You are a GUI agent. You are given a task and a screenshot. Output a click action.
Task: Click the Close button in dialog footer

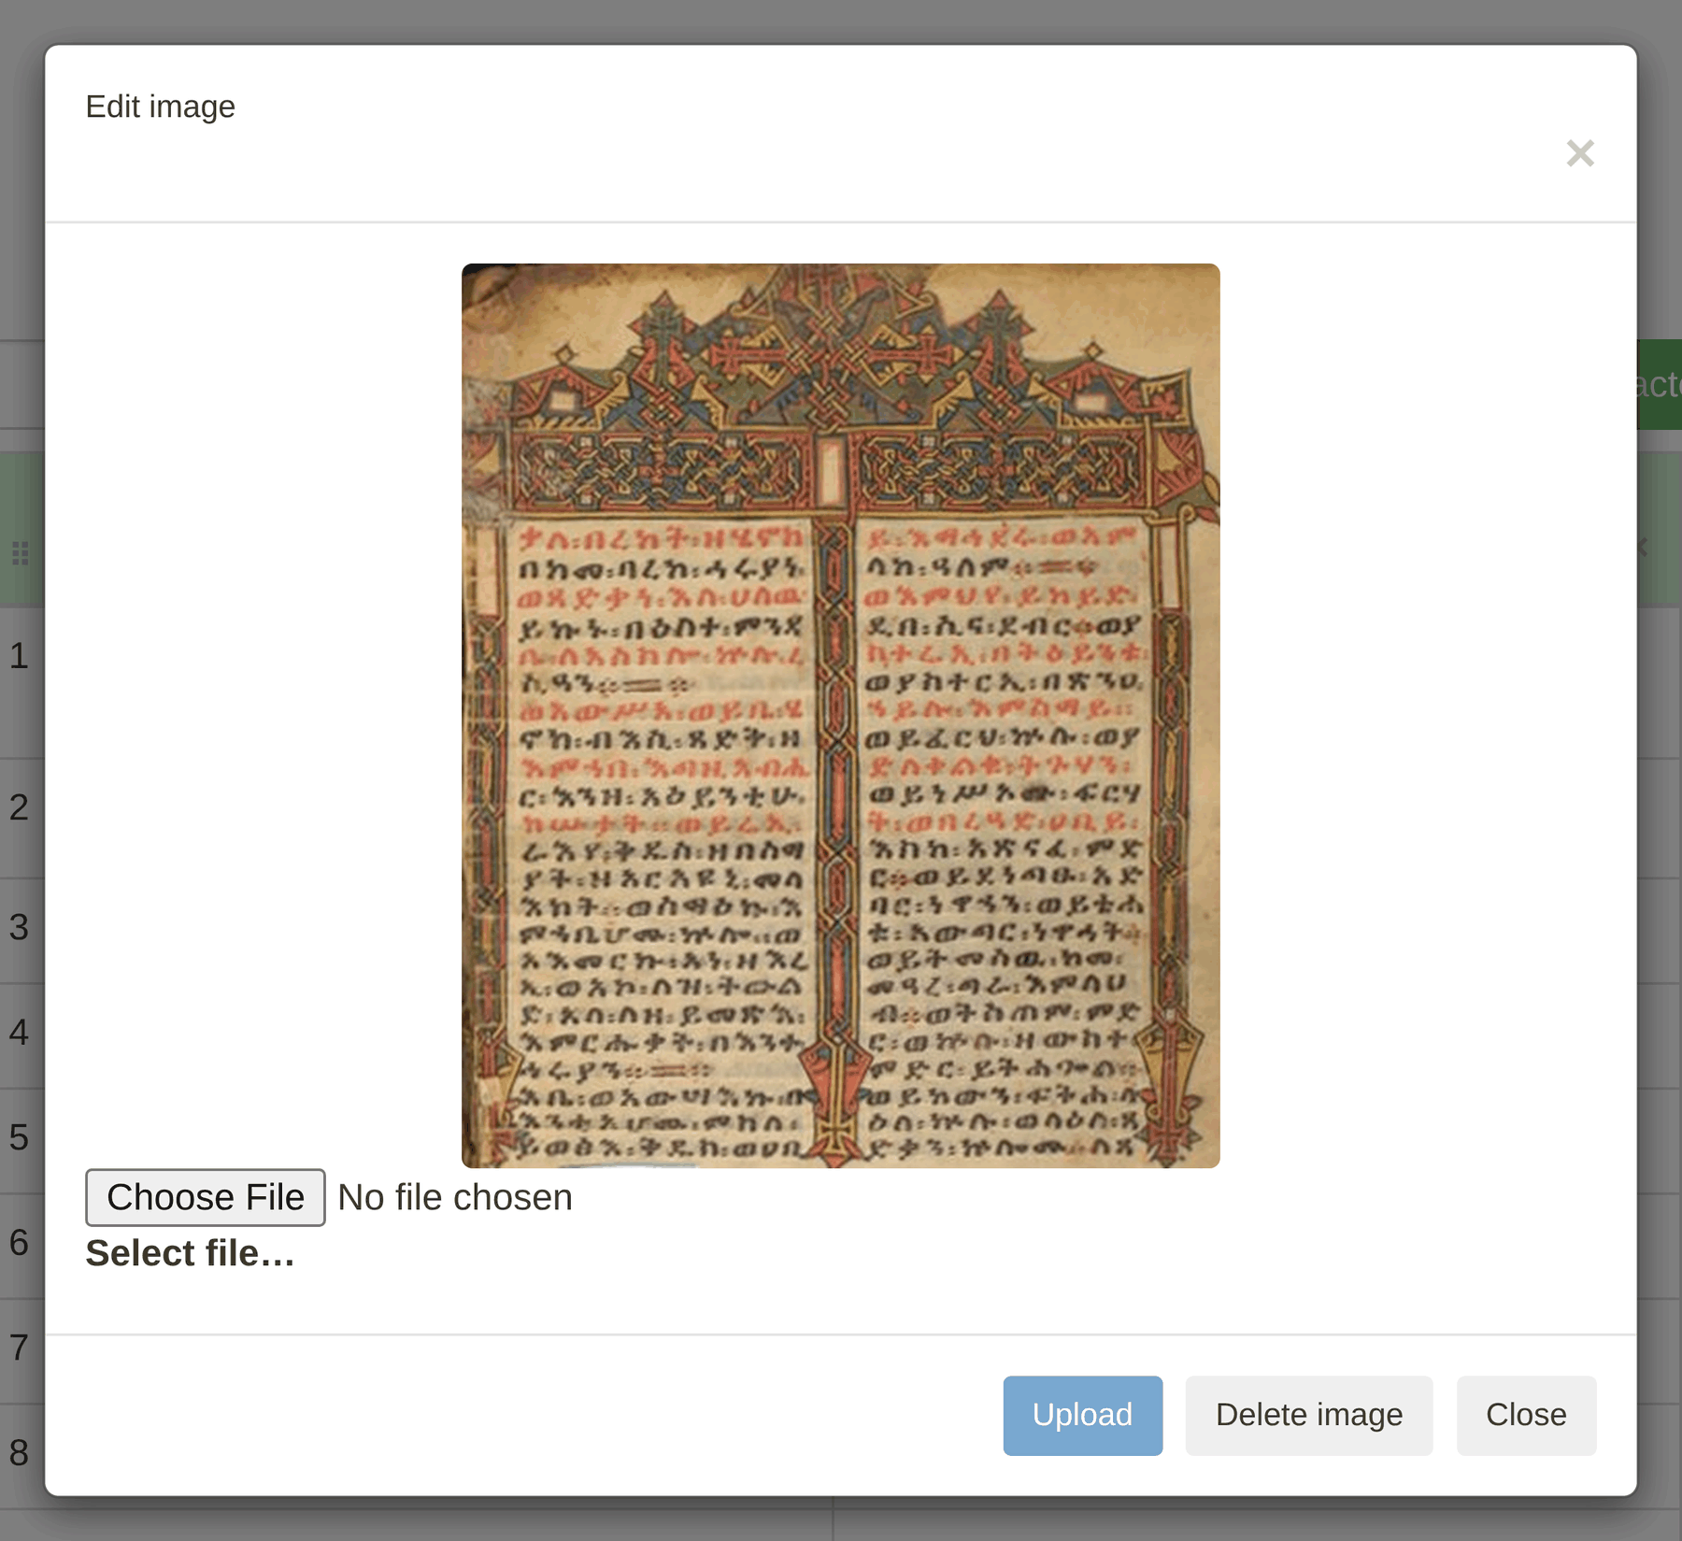[x=1526, y=1415]
